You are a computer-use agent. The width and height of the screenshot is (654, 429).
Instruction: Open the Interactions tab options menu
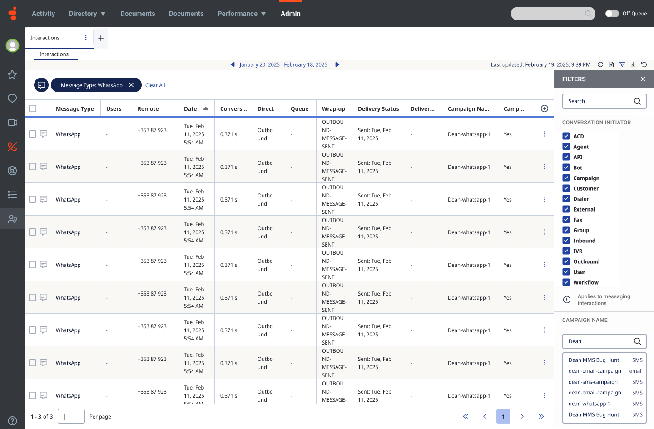point(86,38)
